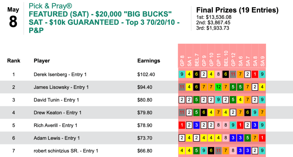Click the Rank column heading

[14, 61]
